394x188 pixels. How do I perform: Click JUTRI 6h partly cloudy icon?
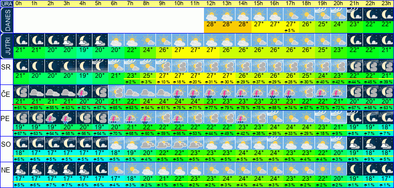coord(116,40)
